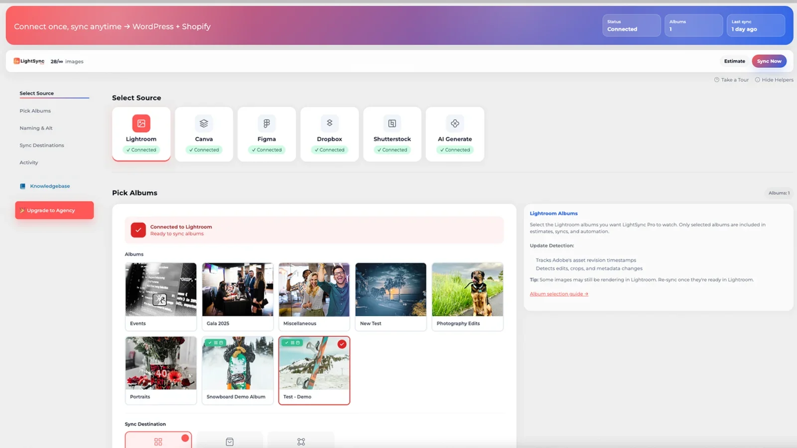Click the Hide Helpers icon
The image size is (797, 448).
[757, 80]
